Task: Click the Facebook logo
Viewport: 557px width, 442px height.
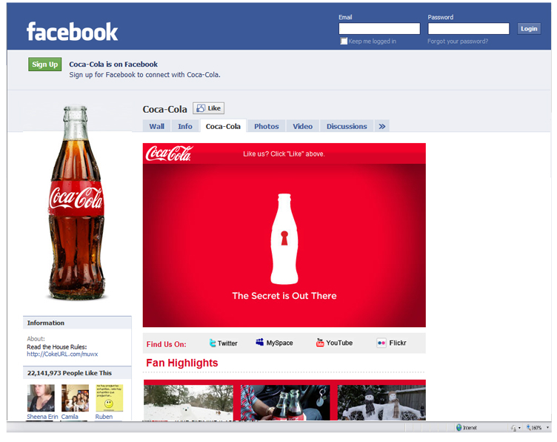Action: [72, 32]
